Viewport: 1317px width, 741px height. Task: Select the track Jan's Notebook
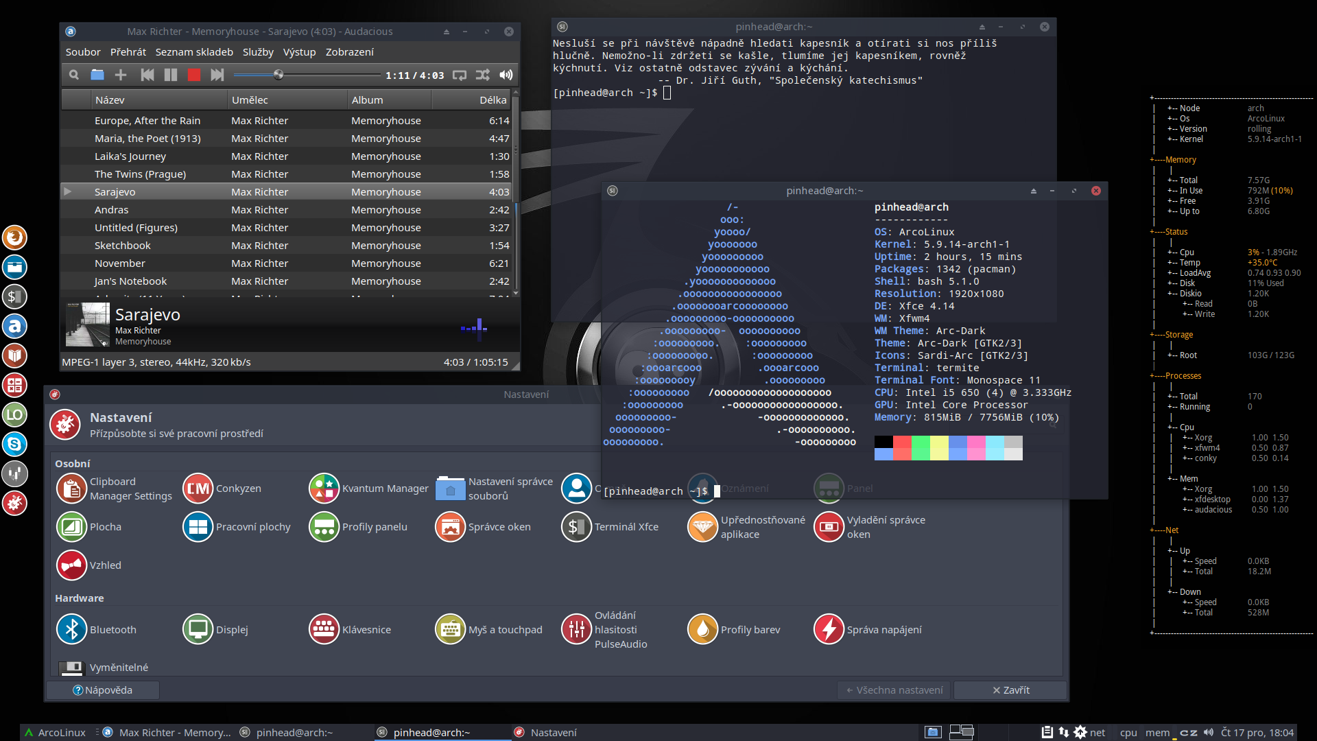286,281
